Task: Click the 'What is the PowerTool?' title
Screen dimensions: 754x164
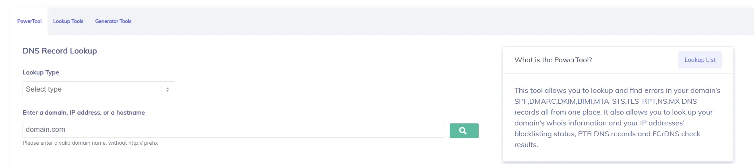Action: point(553,60)
